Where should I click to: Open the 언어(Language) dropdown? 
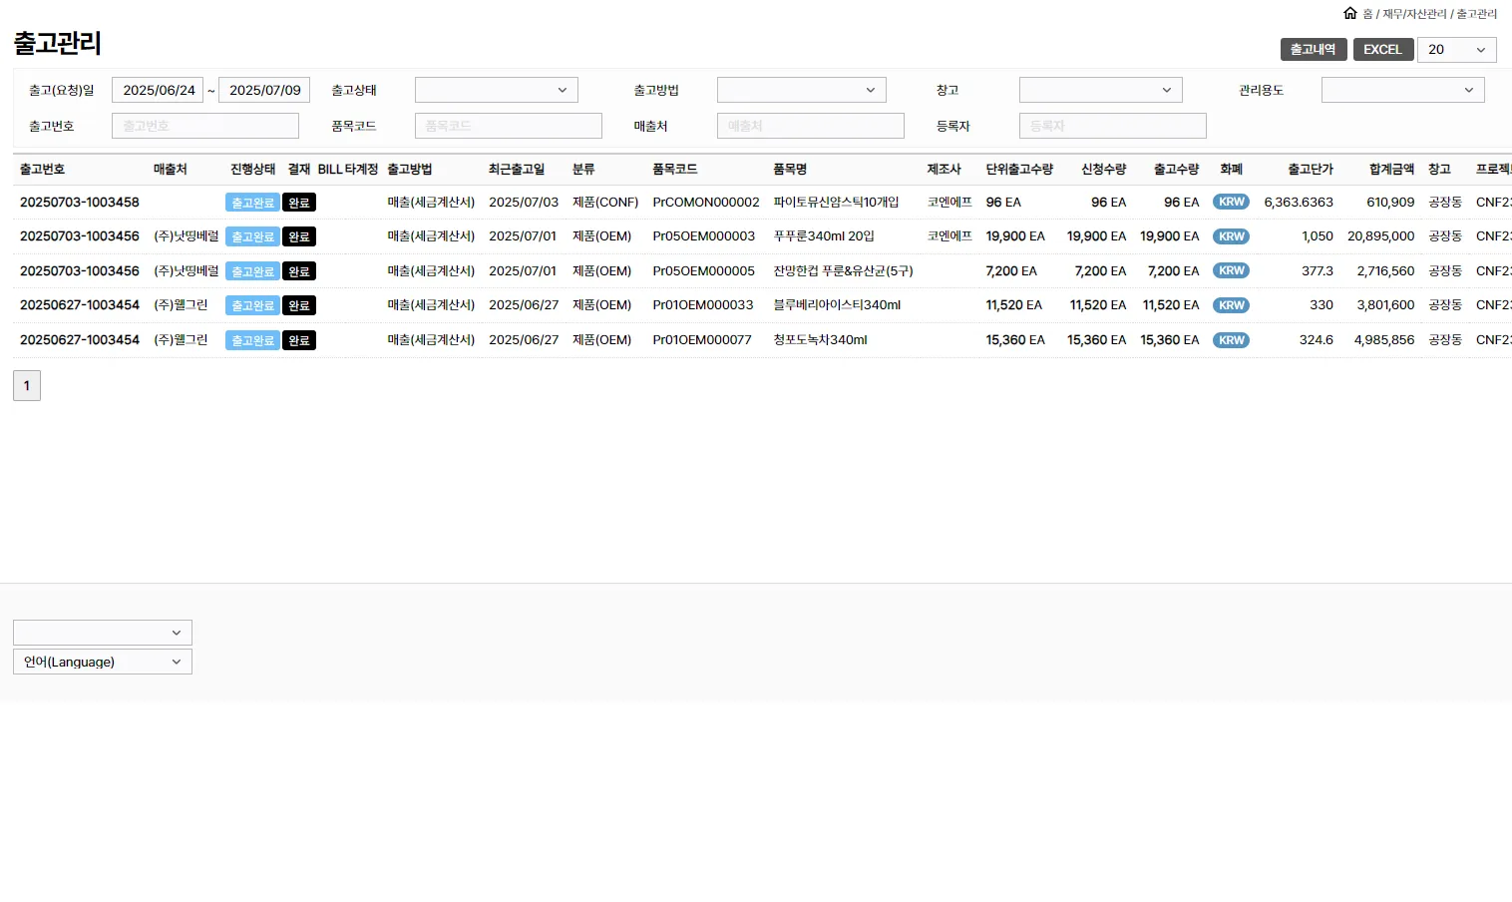coord(102,662)
